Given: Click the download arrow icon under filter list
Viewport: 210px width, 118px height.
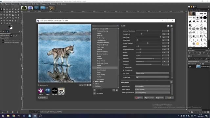Looking at the screenshot, I should pyautogui.click(x=117, y=90).
